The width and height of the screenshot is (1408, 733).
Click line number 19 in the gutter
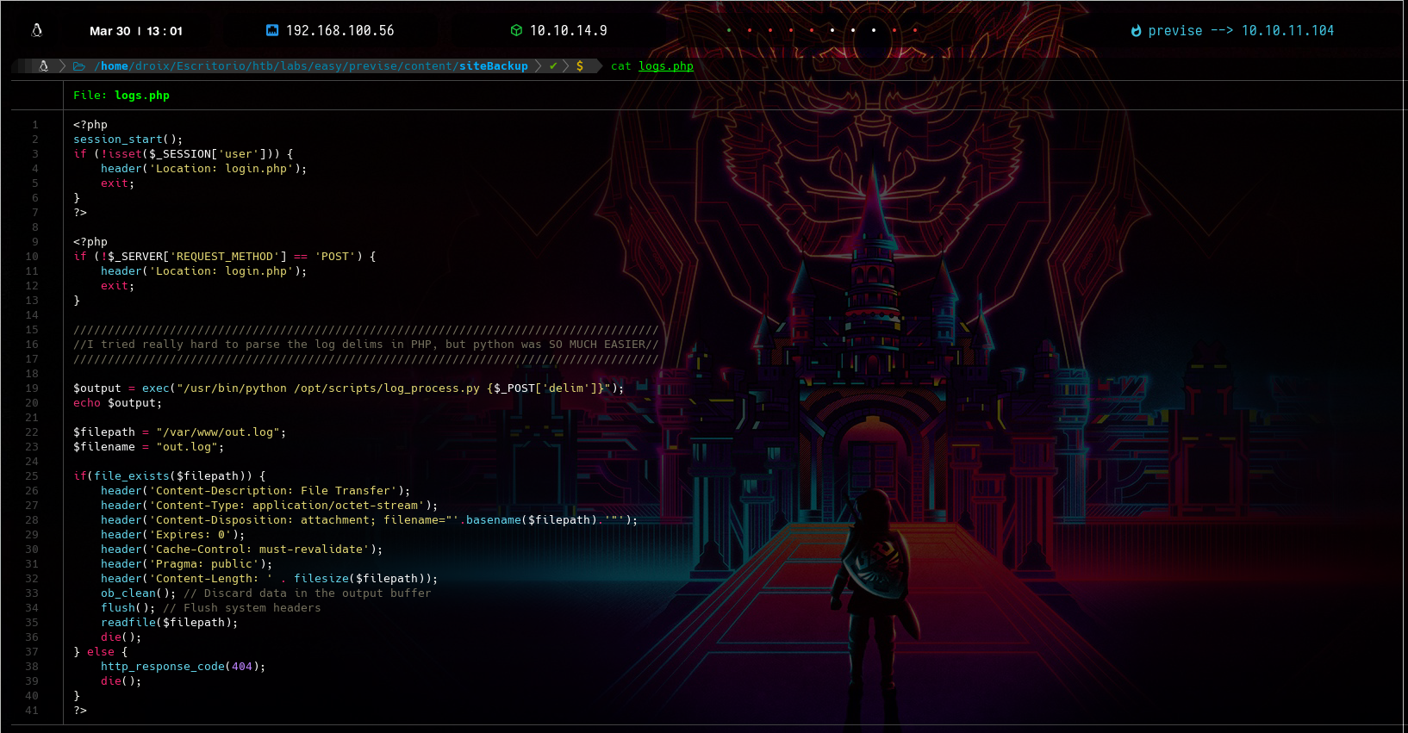(x=32, y=388)
